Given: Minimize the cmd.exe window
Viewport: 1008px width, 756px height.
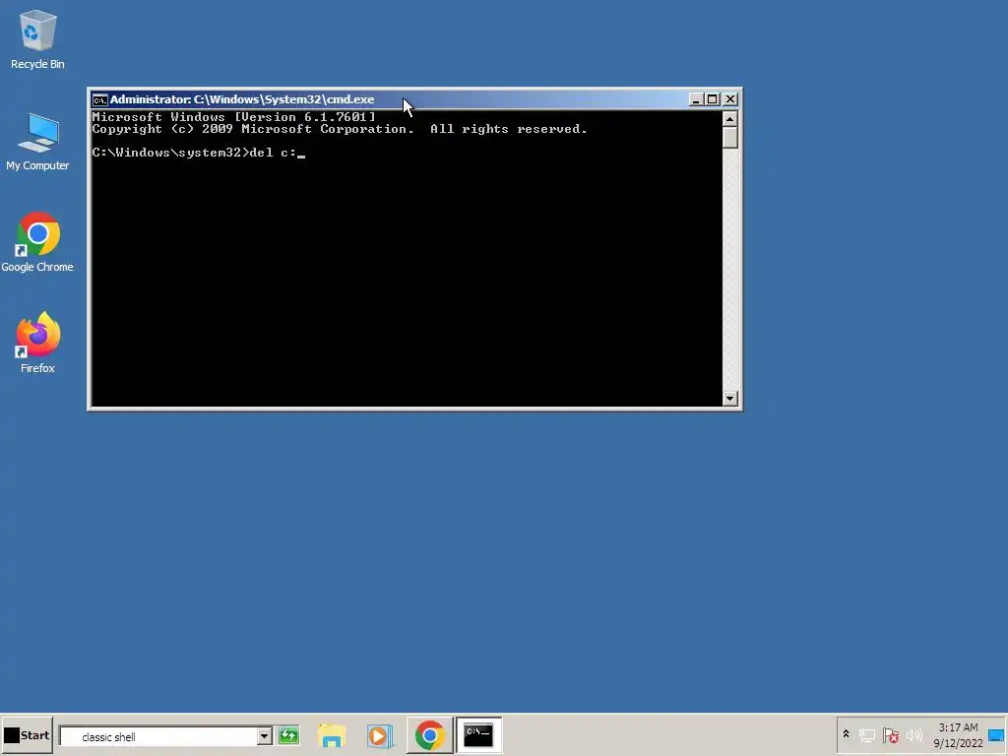Looking at the screenshot, I should (696, 99).
